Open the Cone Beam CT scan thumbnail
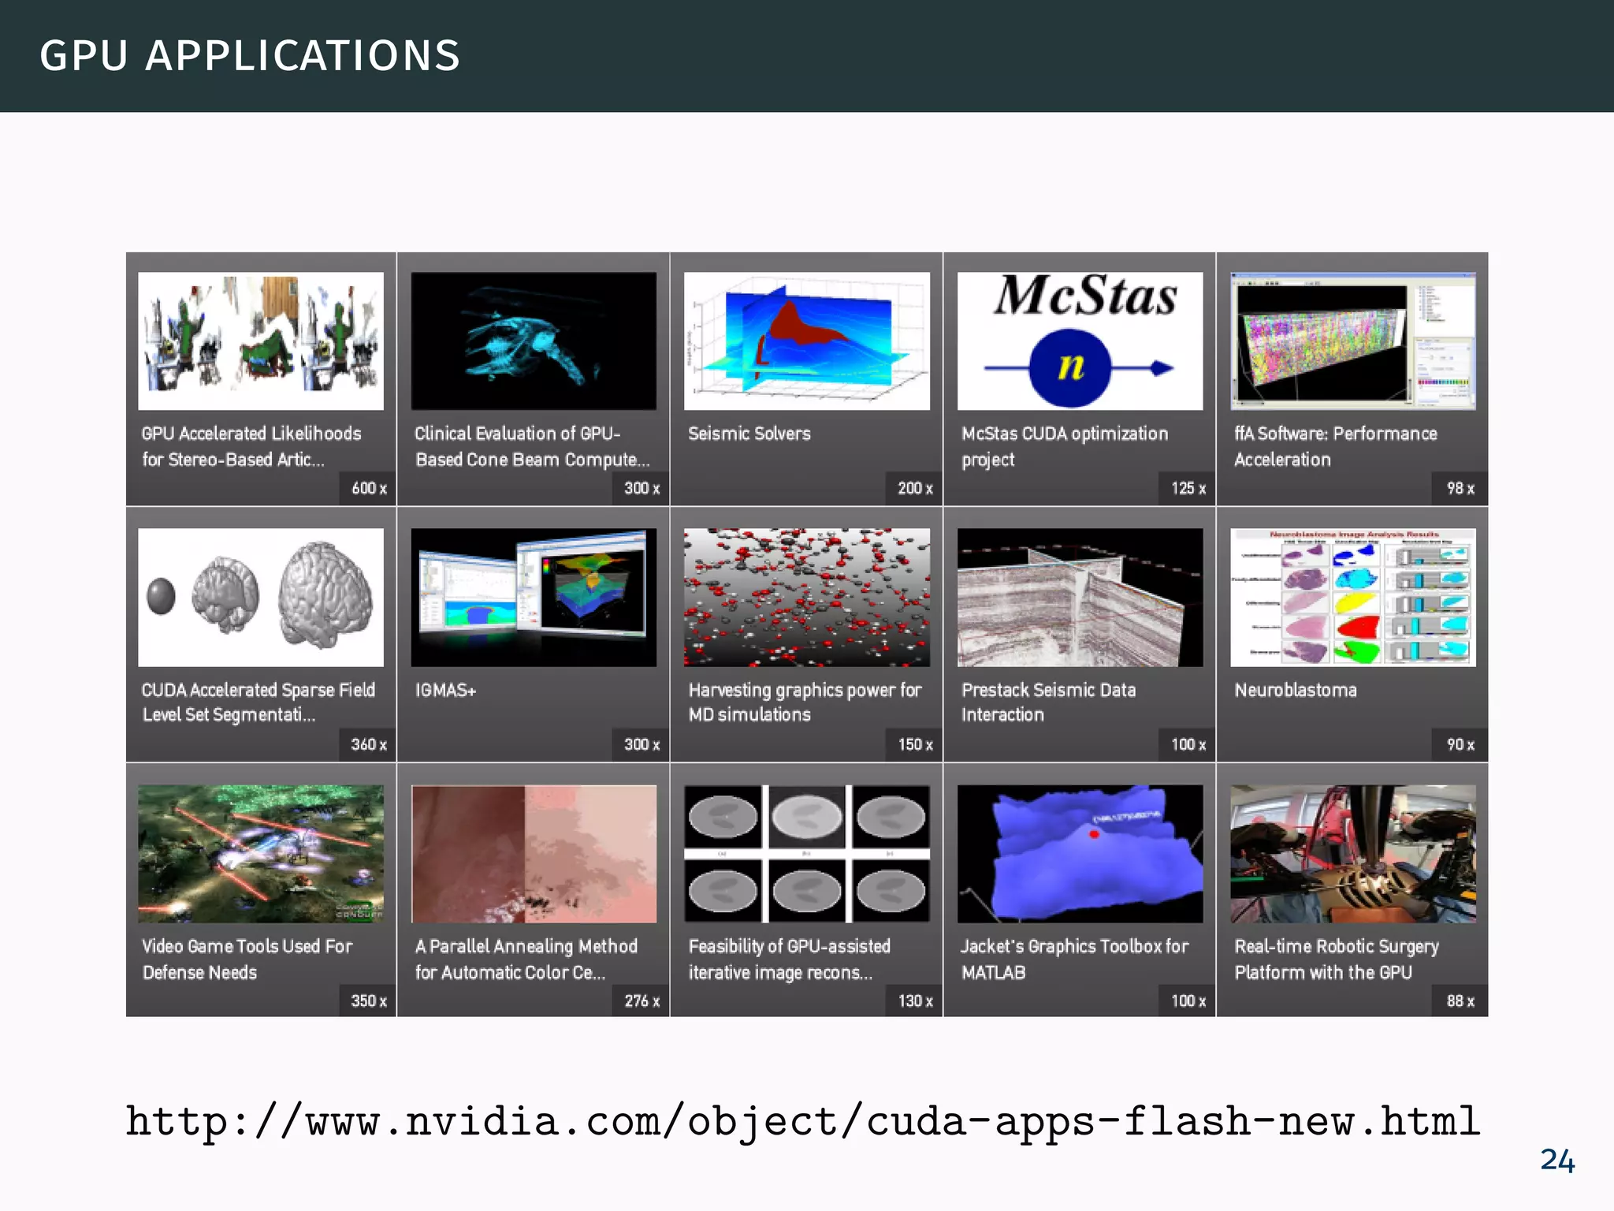1614x1211 pixels. point(534,341)
